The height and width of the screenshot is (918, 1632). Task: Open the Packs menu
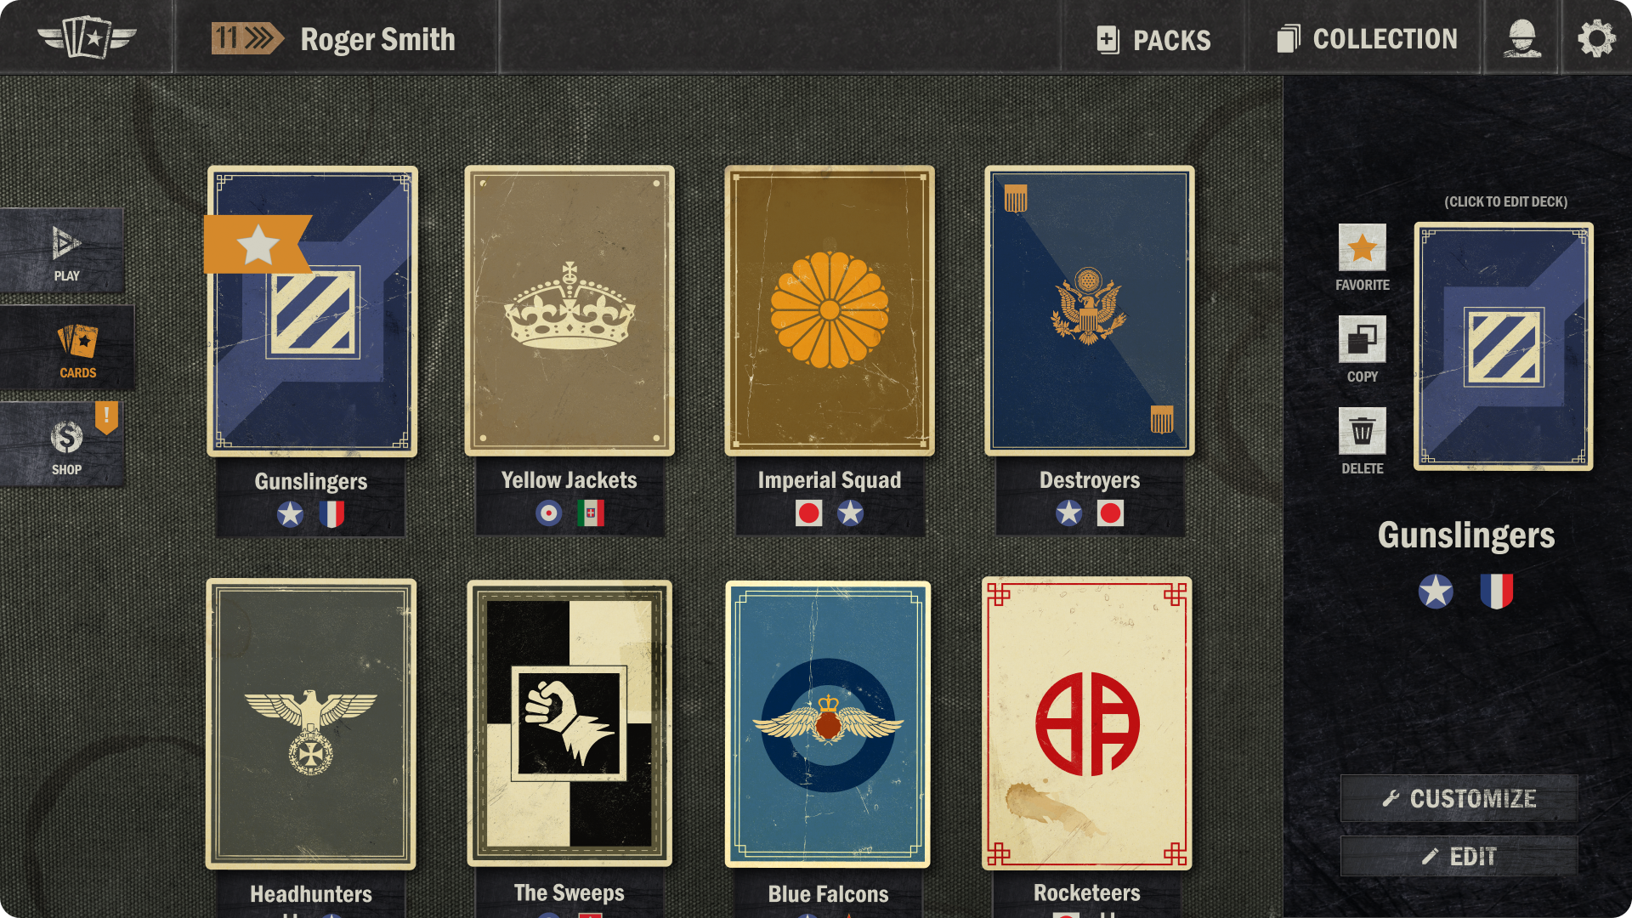[1153, 39]
